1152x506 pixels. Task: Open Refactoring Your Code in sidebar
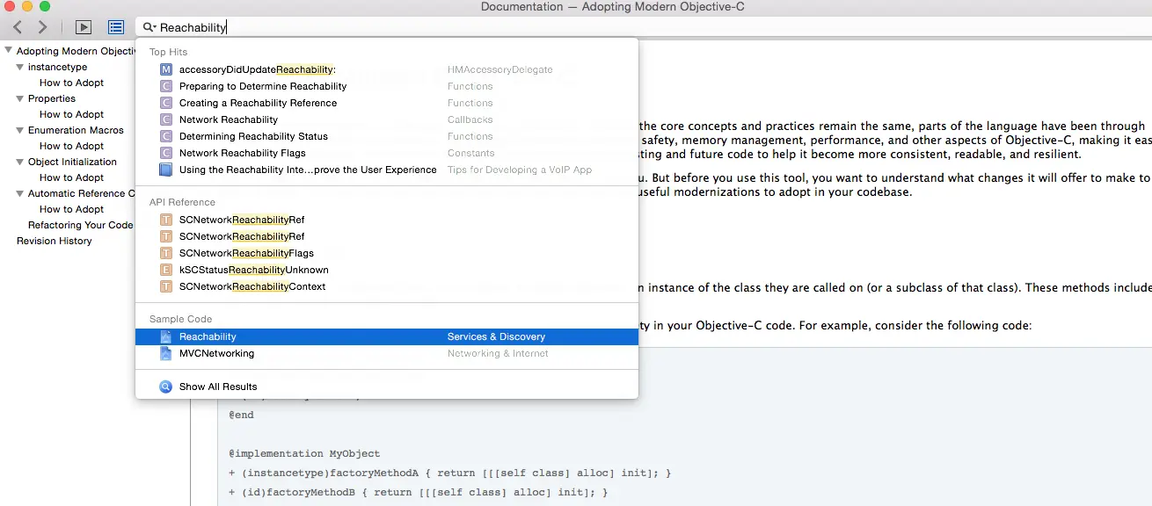[x=80, y=225]
